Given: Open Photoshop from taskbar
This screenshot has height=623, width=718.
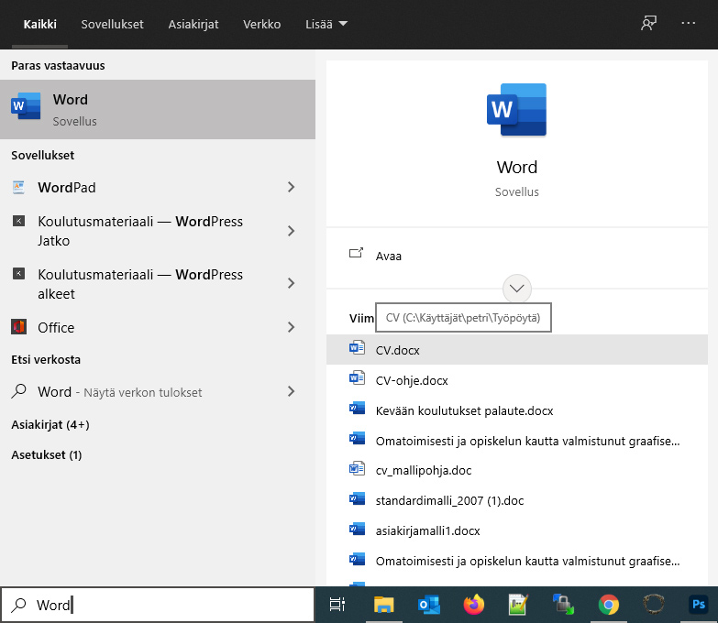Looking at the screenshot, I should [x=699, y=605].
